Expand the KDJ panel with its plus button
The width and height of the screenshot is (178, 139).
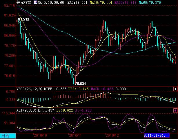coord(175,110)
